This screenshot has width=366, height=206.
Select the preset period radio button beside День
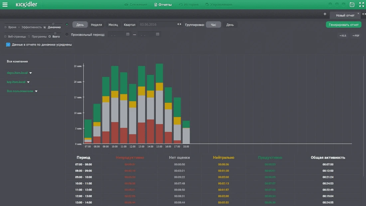click(67, 25)
